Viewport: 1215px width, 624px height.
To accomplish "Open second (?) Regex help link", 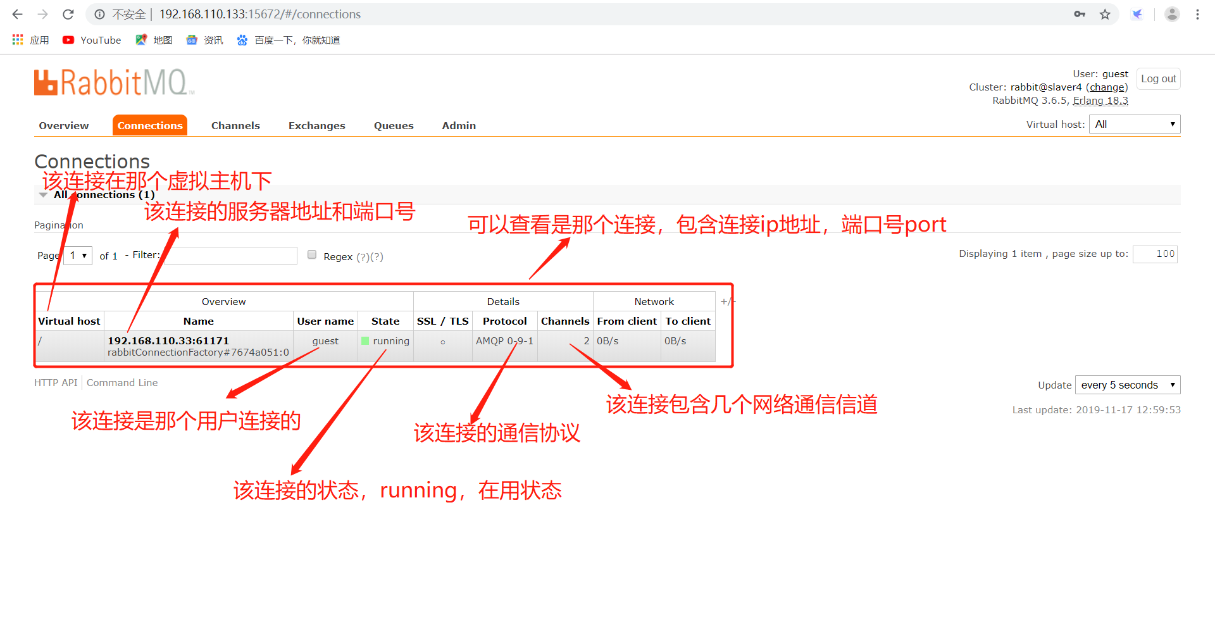I will pos(377,256).
